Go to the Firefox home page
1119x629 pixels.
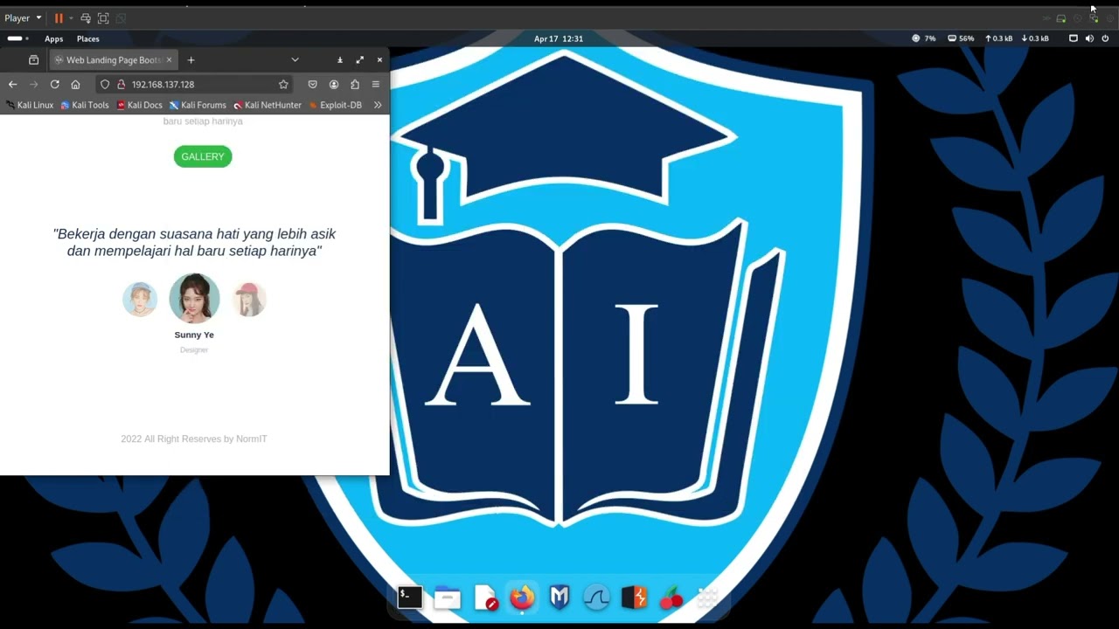pyautogui.click(x=75, y=84)
